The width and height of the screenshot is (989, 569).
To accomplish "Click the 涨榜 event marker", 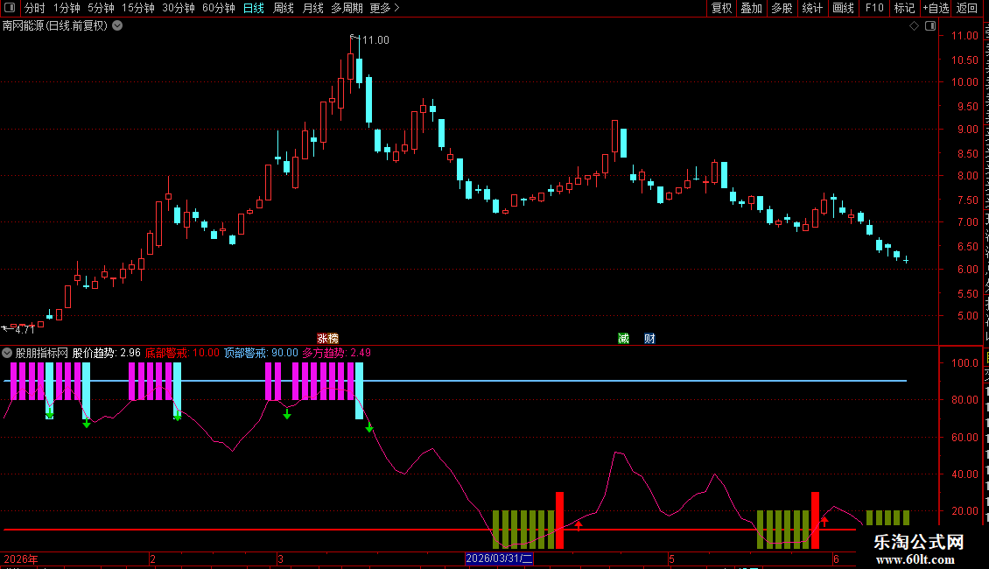I will point(328,339).
